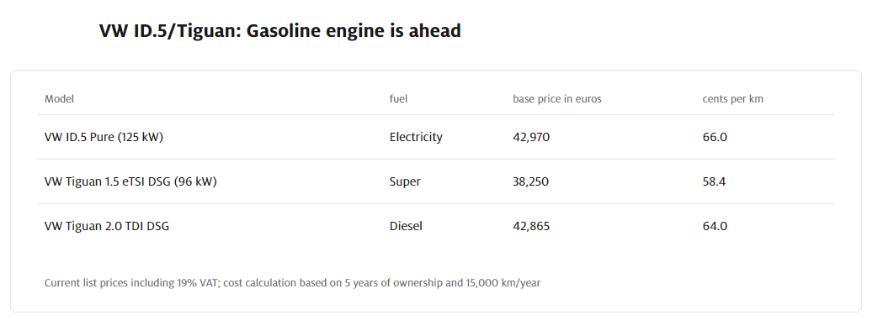The height and width of the screenshot is (336, 883).
Task: Select the fuel column header
Action: (x=398, y=99)
